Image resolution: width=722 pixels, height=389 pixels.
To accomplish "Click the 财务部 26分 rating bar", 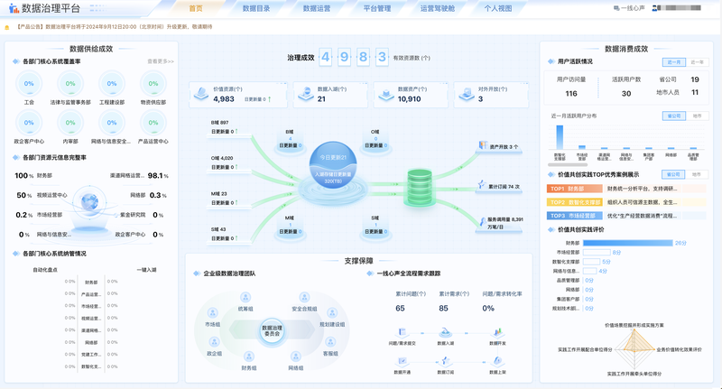I will pos(627,243).
